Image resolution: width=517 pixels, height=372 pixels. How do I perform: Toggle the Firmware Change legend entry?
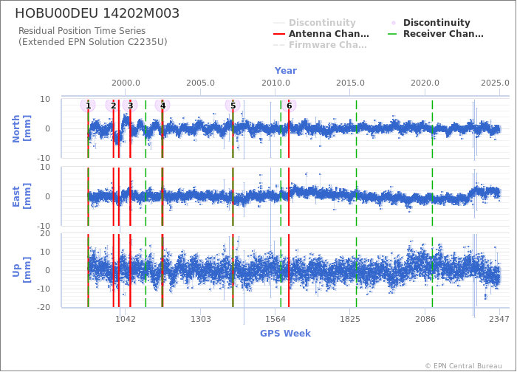[x=320, y=45]
